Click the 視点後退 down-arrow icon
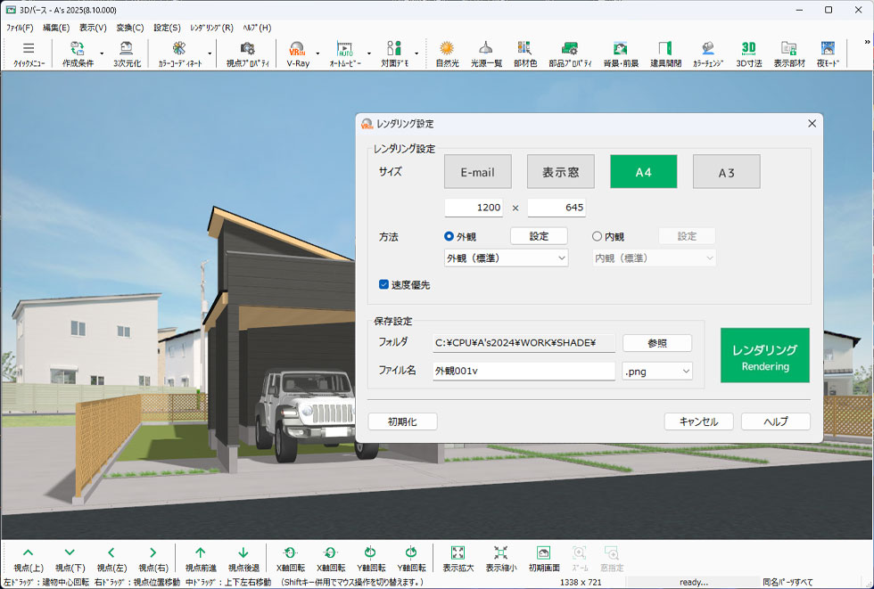The height and width of the screenshot is (589, 874). [243, 559]
